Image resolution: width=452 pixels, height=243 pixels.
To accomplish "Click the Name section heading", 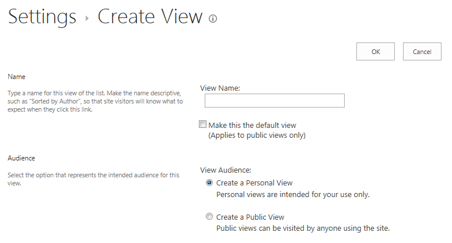I will (x=16, y=77).
